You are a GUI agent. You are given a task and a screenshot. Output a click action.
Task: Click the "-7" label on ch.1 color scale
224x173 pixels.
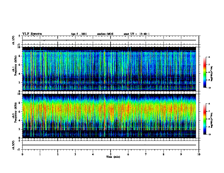point(209,65)
